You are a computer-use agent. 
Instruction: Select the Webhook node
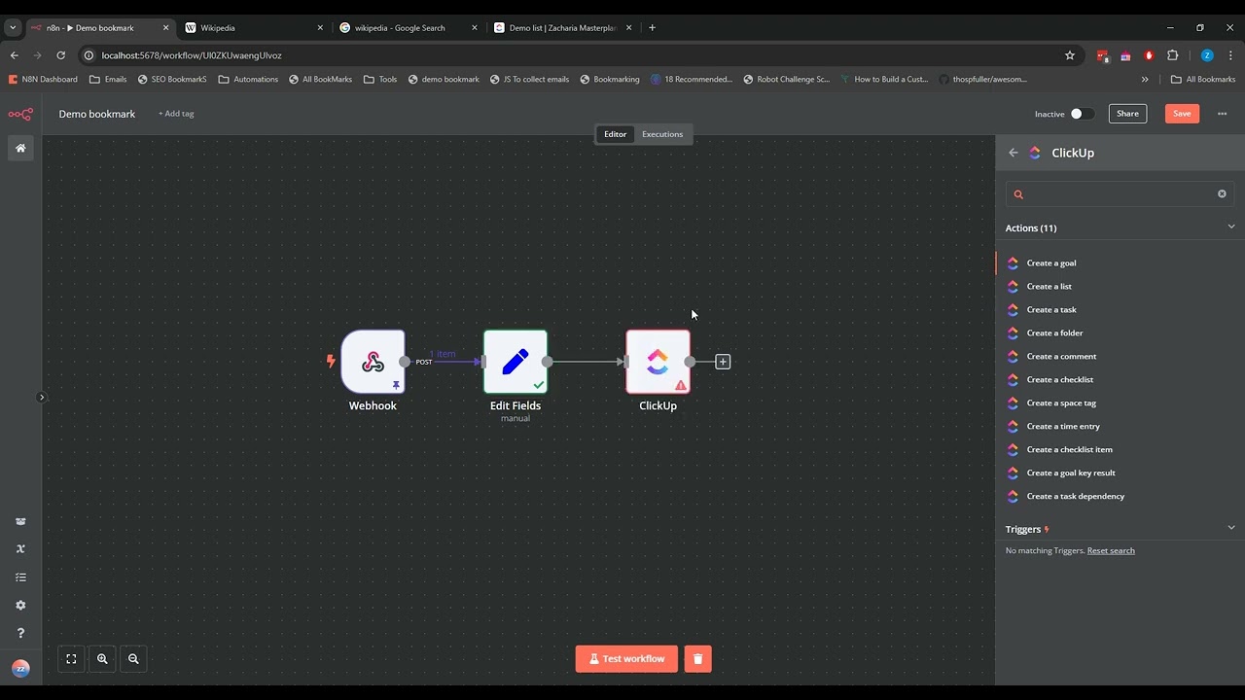coord(373,362)
